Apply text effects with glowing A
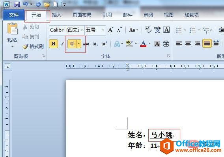Viewport: 224px width, 157px height. (x=117, y=44)
